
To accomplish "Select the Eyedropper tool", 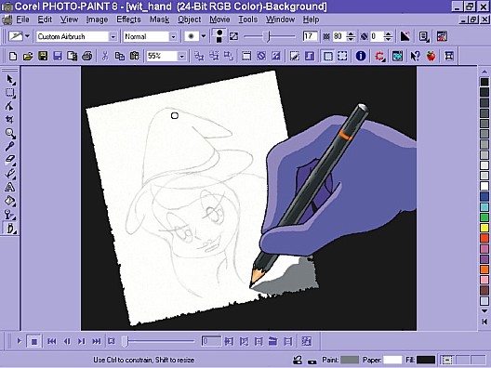I will tap(10, 147).
